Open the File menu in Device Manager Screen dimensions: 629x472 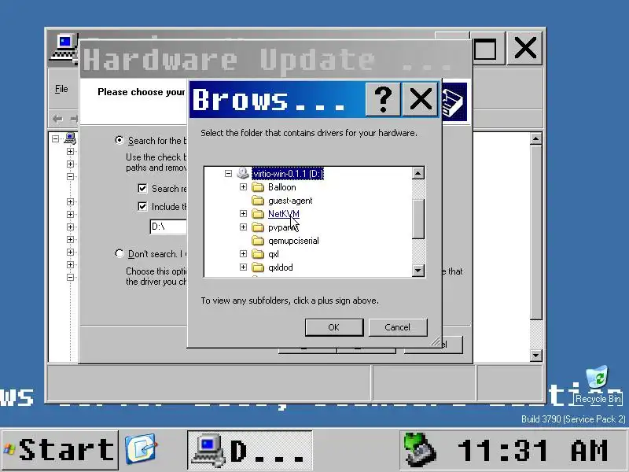pyautogui.click(x=61, y=89)
